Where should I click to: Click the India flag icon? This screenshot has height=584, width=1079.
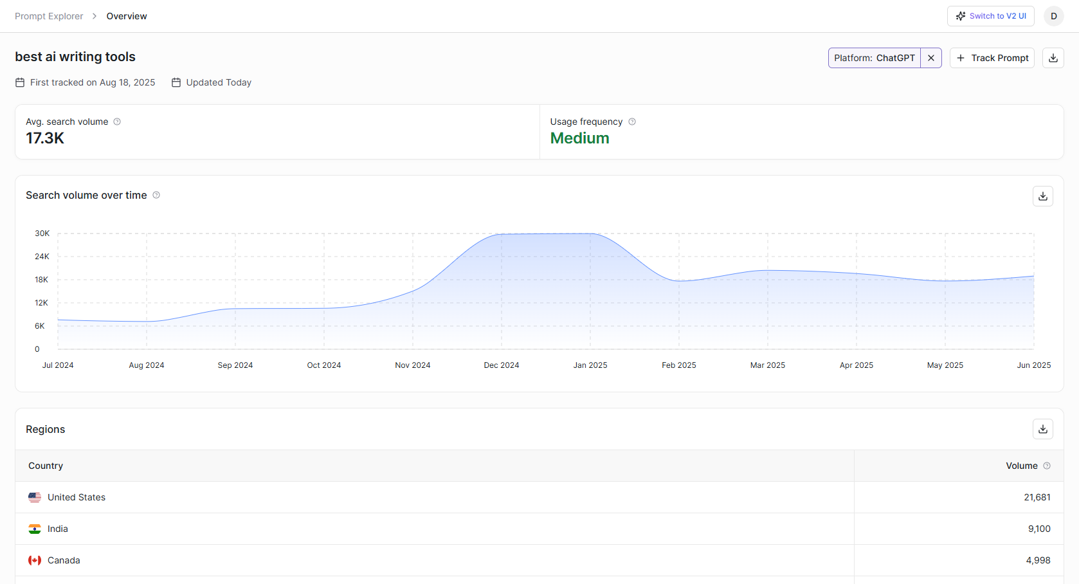(35, 529)
